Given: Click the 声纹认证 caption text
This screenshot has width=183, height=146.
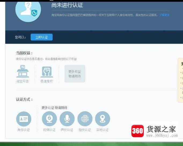Looking at the screenshot, I should 67,130.
